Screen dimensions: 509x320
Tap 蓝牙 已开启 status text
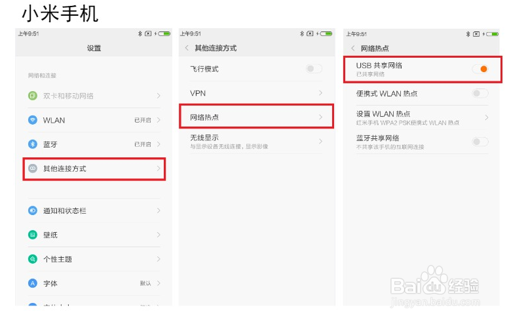click(x=143, y=144)
